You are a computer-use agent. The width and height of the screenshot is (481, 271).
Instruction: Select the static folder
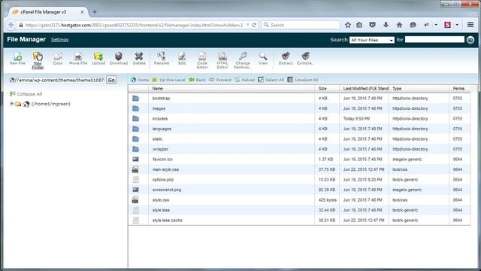[x=299, y=139]
